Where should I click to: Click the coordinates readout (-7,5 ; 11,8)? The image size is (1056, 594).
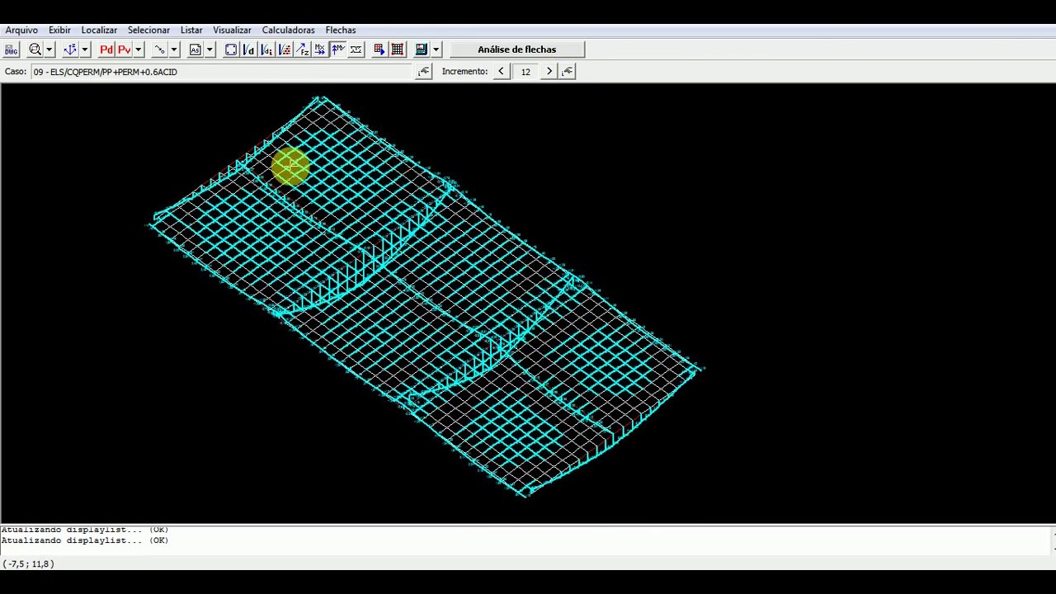28,564
